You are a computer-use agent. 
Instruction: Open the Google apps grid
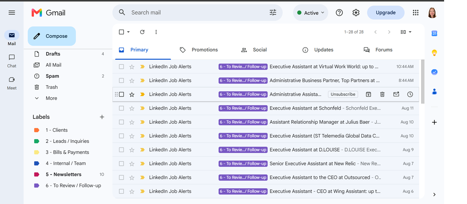[x=416, y=13]
